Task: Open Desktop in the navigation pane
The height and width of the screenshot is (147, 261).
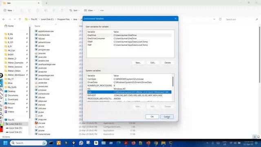Action: [x=11, y=91]
